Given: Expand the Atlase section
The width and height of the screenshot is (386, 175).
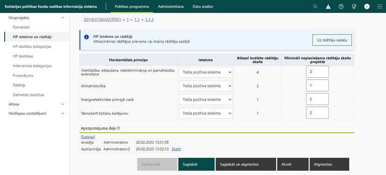Looking at the screenshot, I should [63, 104].
